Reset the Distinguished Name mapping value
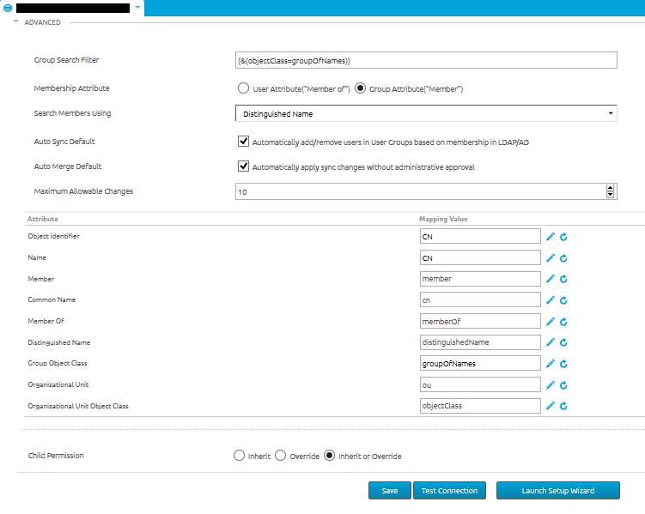 [x=564, y=342]
